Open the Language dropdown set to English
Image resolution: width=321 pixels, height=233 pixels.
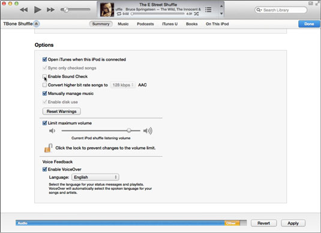[95, 177]
